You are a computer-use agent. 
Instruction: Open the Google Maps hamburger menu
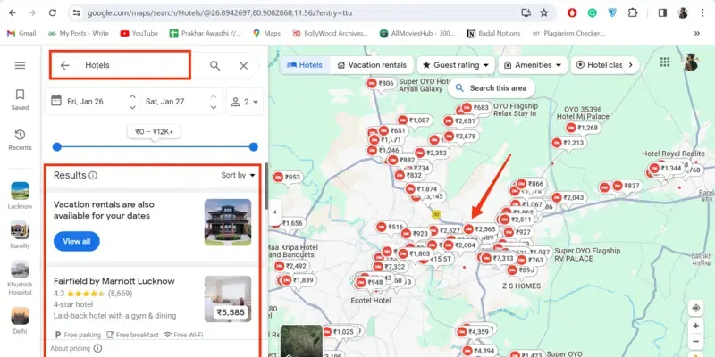click(20, 65)
